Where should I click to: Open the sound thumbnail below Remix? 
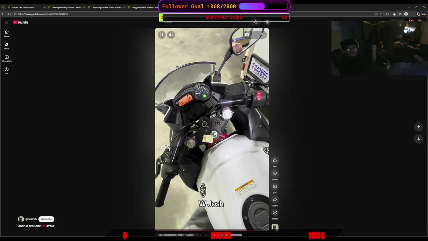click(x=275, y=227)
